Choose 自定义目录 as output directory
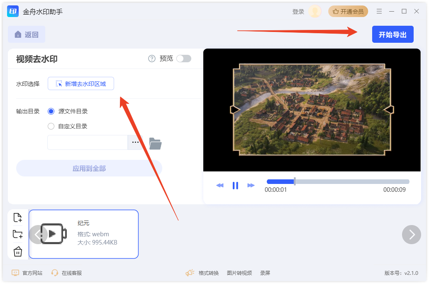The width and height of the screenshot is (429, 284). (x=51, y=127)
